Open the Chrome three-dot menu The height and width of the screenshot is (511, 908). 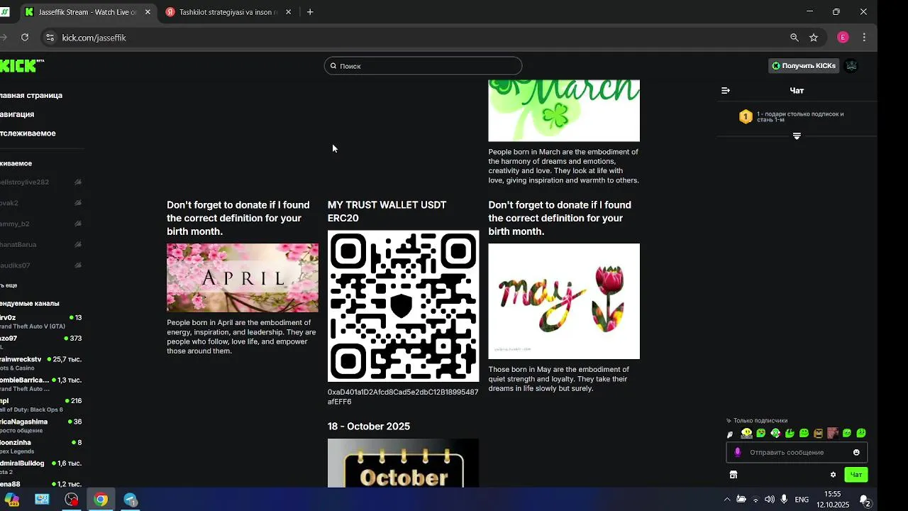(x=864, y=38)
